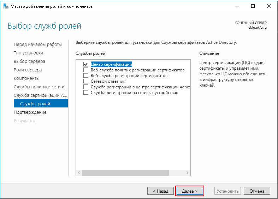Check Служба регистрации на сетевых устройствах
This screenshot has width=278, height=199.
[85, 93]
